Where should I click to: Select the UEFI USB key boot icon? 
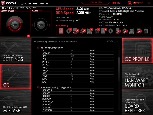tap(90, 31)
